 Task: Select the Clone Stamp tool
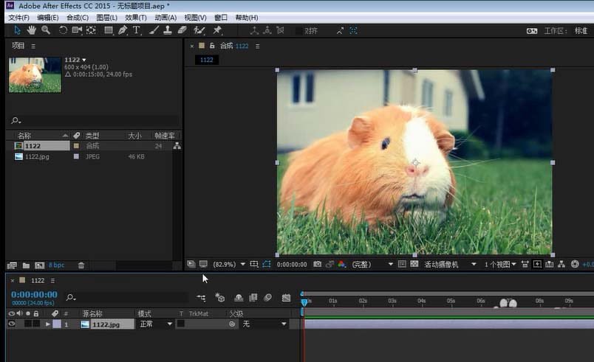[x=168, y=30]
